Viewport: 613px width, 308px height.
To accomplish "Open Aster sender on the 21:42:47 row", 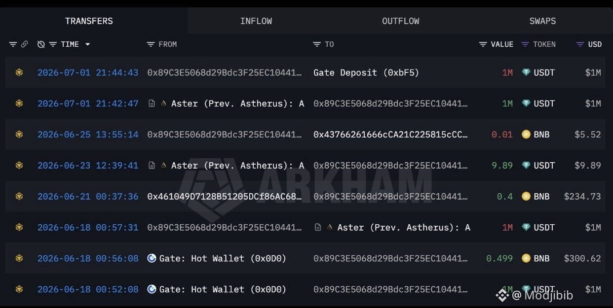I will (237, 103).
